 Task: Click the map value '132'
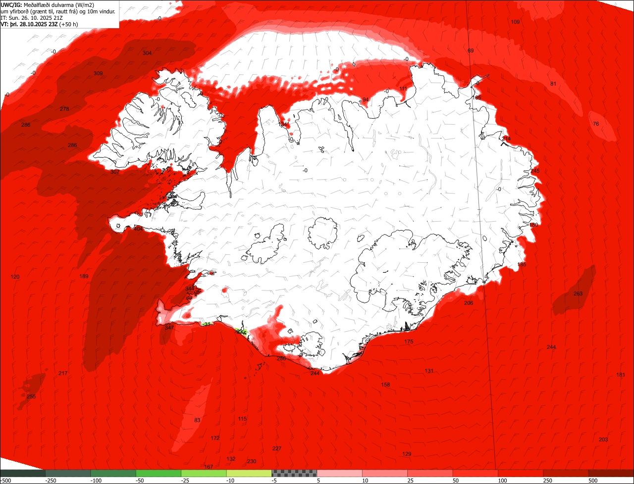(231, 459)
